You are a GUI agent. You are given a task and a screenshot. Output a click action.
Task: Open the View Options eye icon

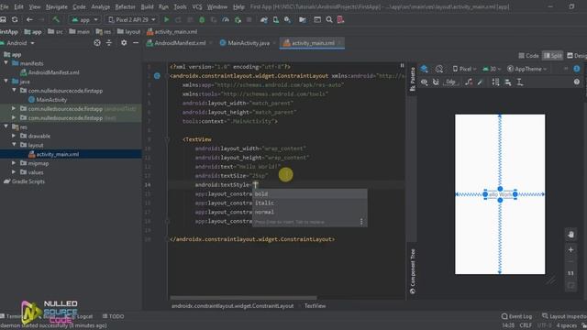point(424,82)
